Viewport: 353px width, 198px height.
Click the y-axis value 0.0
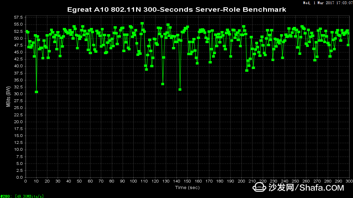pos(19,178)
